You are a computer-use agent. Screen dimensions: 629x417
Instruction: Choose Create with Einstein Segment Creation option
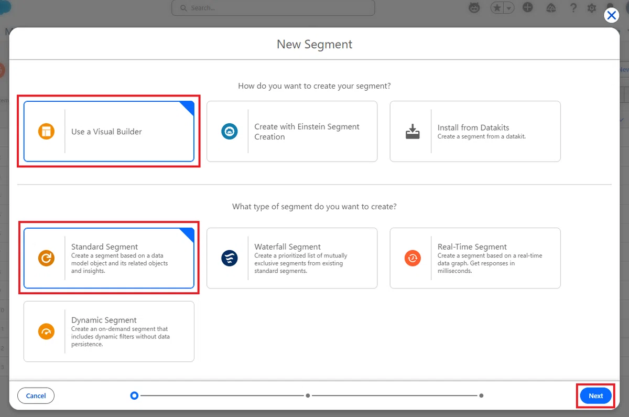[x=292, y=131]
